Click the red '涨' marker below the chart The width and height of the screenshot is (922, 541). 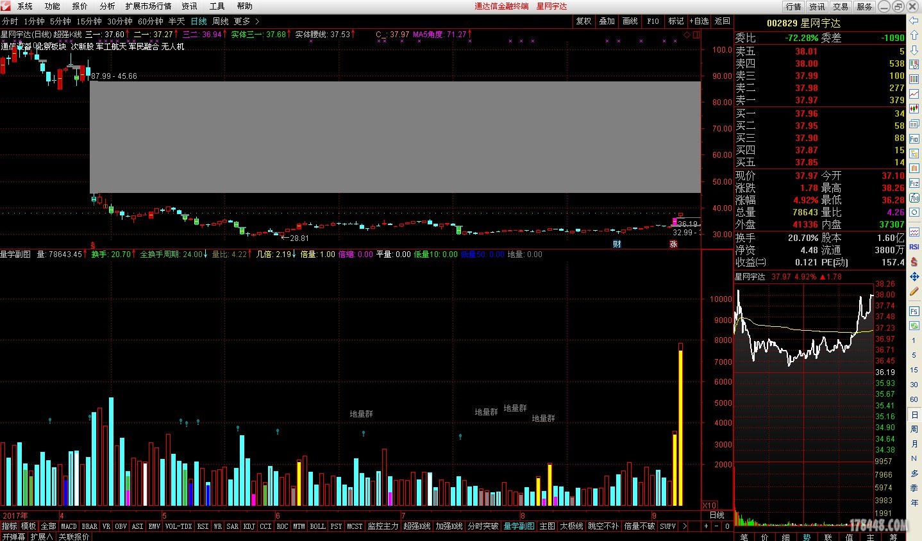[x=673, y=244]
